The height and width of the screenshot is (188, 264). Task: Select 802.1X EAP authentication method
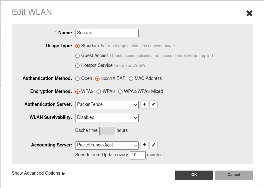pos(97,79)
